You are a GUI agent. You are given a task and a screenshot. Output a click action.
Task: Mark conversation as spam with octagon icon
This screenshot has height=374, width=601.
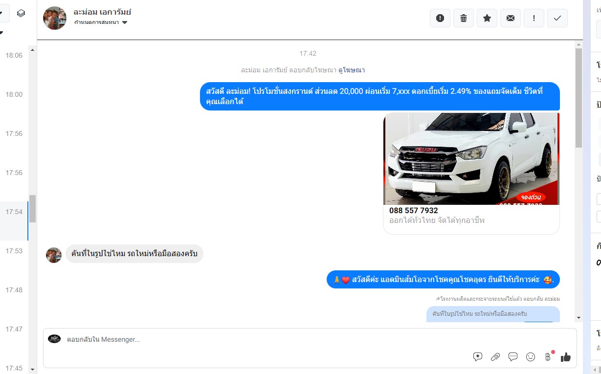click(440, 18)
